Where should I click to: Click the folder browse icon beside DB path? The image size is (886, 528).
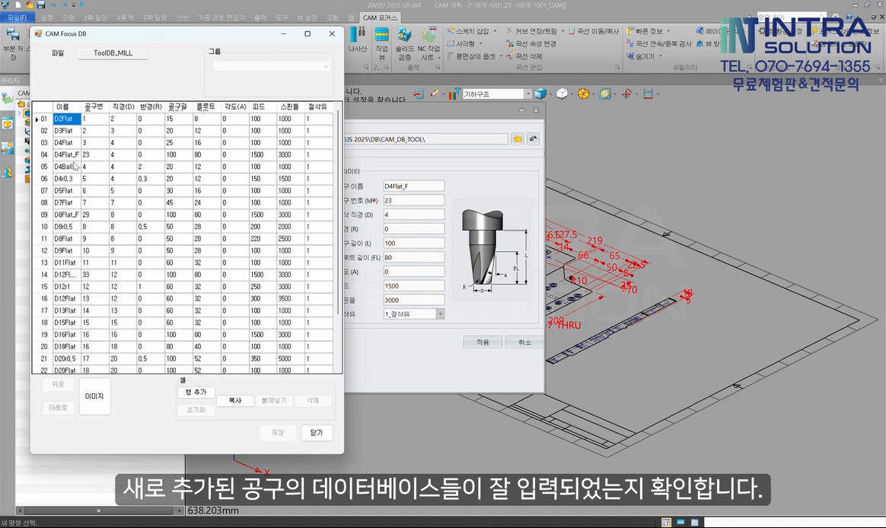(x=518, y=139)
